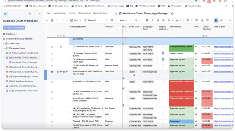The height and width of the screenshot is (131, 235).
Task: Open (1) Audience Direct Dashboard
Action: coord(22,53)
